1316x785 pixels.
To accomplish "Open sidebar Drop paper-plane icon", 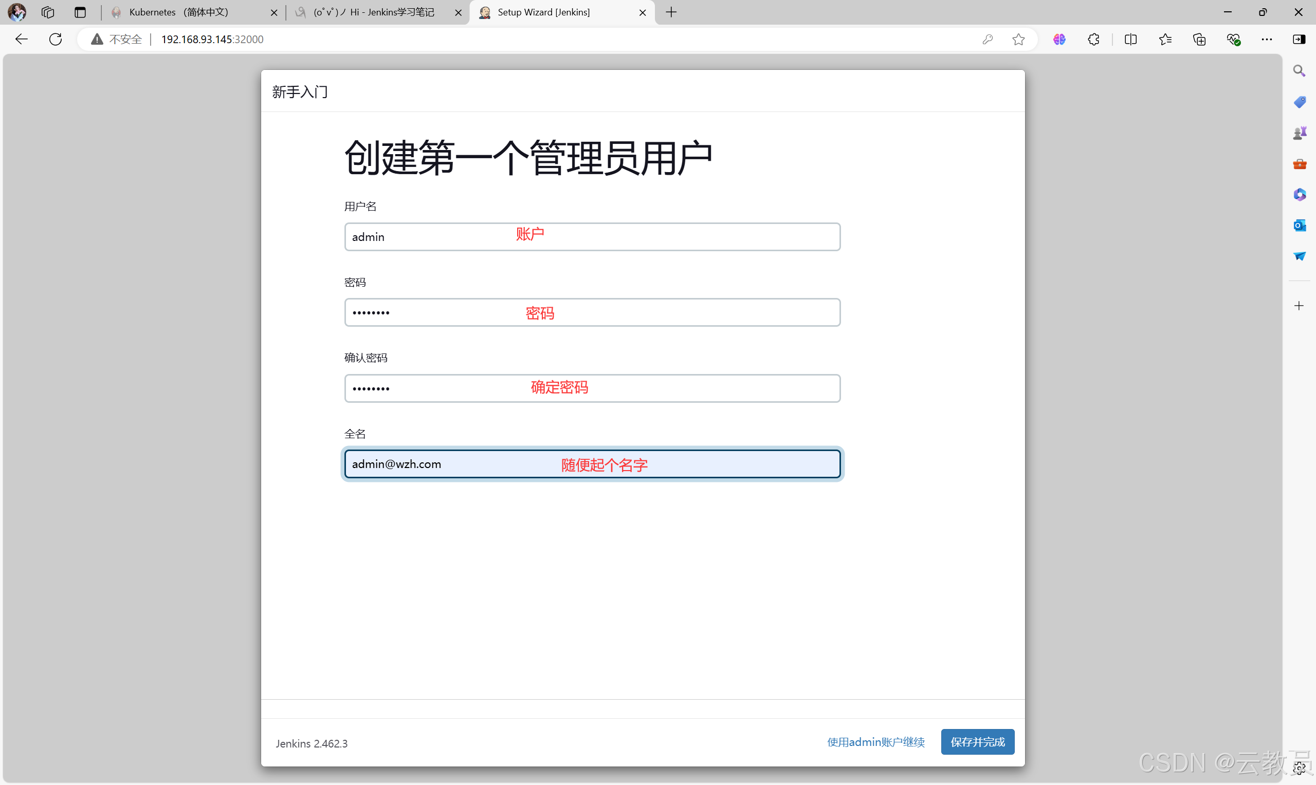I will [1299, 256].
